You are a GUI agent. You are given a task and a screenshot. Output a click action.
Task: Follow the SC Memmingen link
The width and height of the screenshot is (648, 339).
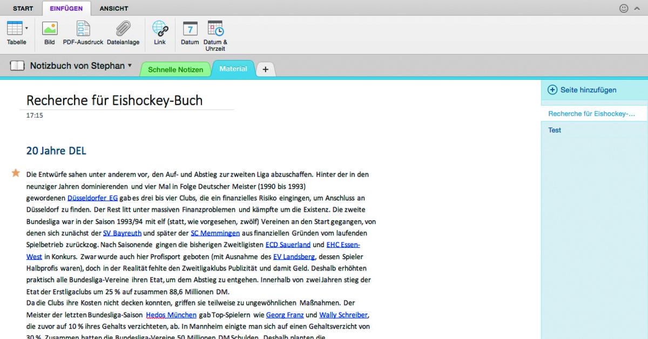point(215,233)
